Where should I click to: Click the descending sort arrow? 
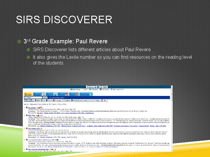(x=49, y=104)
